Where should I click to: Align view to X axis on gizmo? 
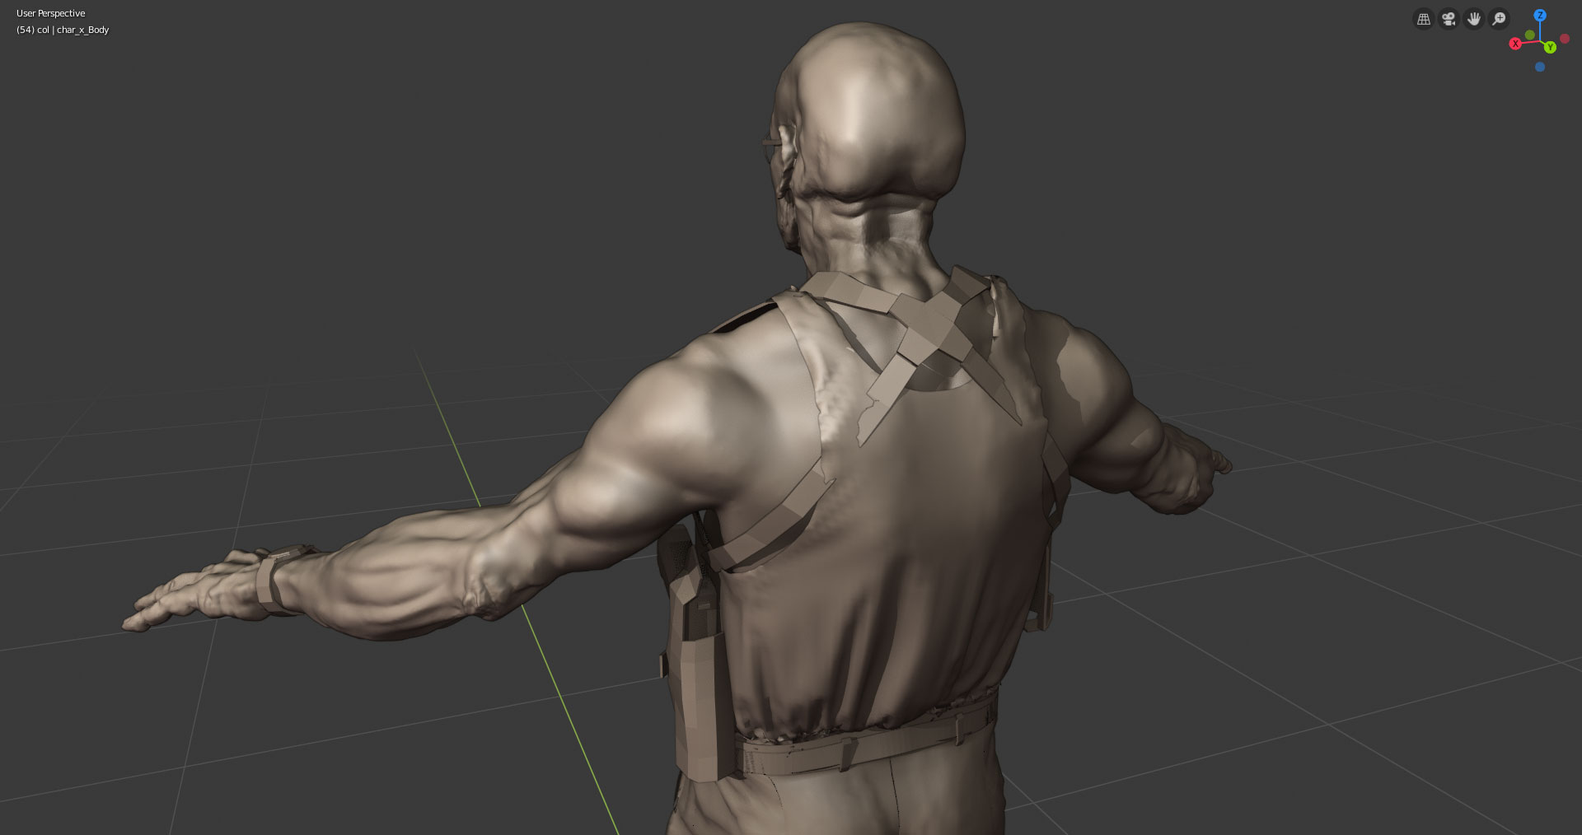point(1515,44)
